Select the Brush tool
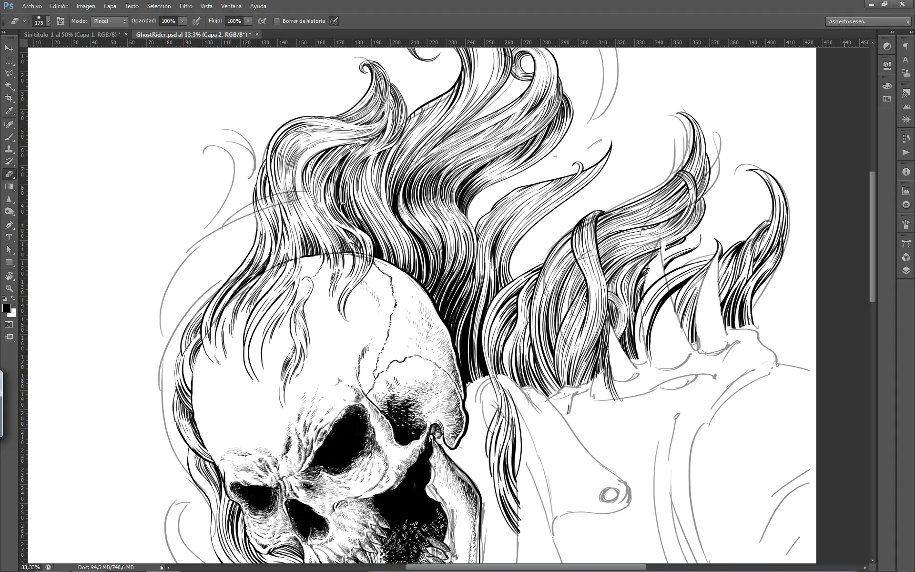Screen dimensions: 915x572 pos(9,137)
